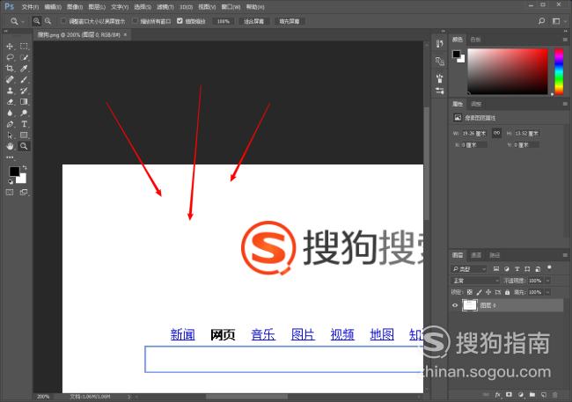Uncheck the Scrubby Zoom checkbox
This screenshot has width=572, height=402.
(x=180, y=21)
